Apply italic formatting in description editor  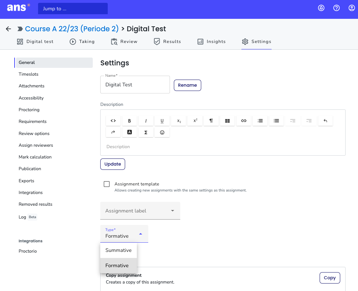pyautogui.click(x=146, y=121)
